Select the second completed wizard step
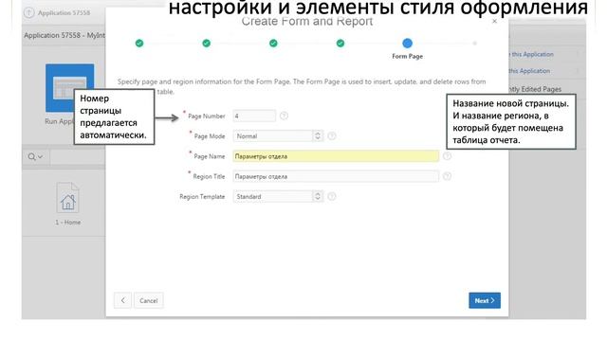607x341 pixels. pos(207,44)
